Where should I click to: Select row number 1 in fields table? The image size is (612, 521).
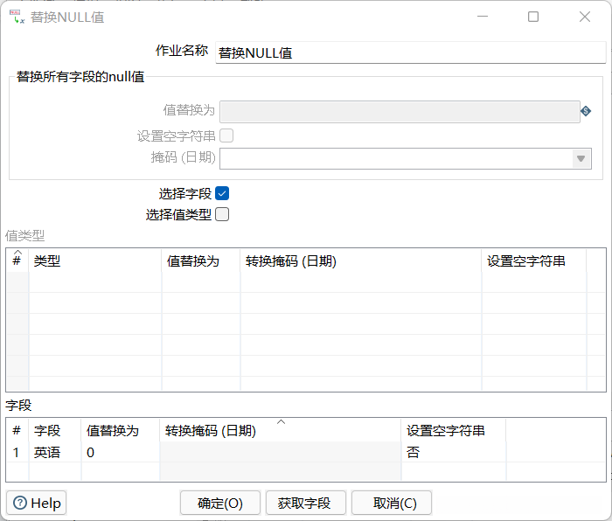tap(17, 452)
